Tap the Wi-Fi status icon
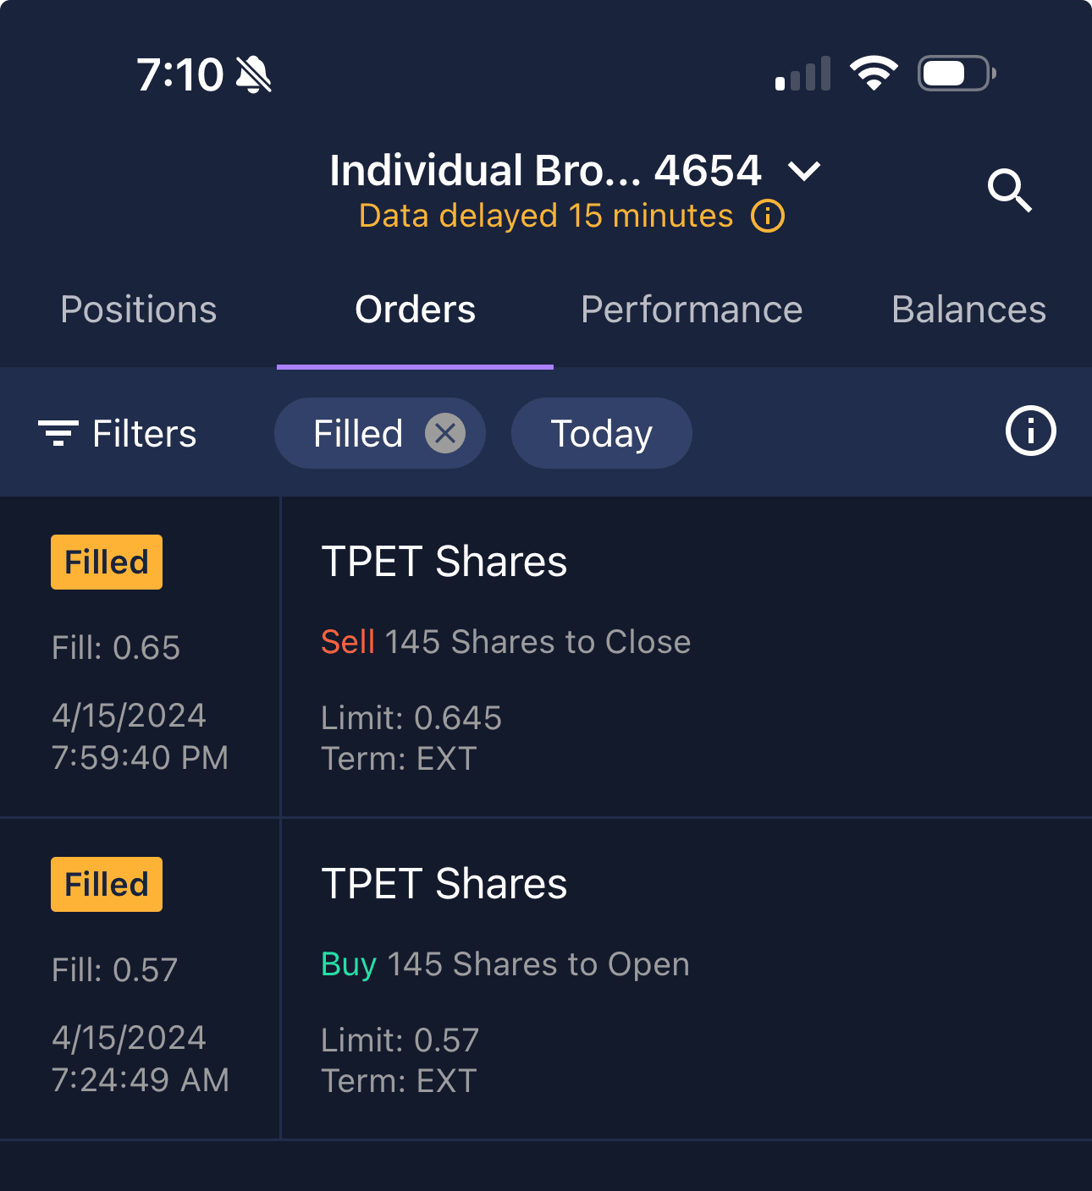 [x=874, y=74]
